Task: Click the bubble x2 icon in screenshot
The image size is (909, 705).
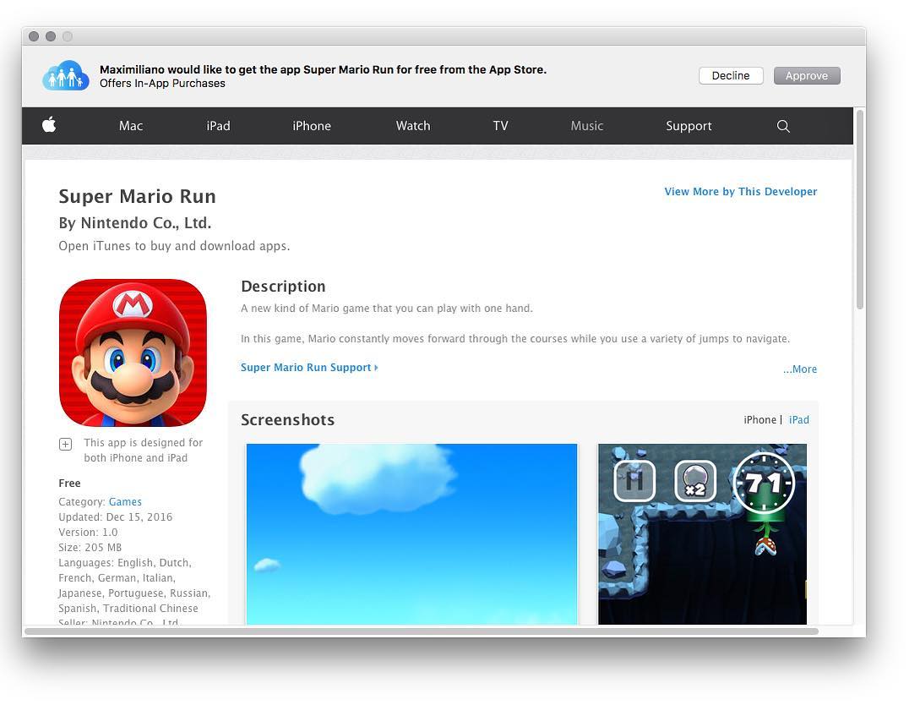Action: [695, 480]
